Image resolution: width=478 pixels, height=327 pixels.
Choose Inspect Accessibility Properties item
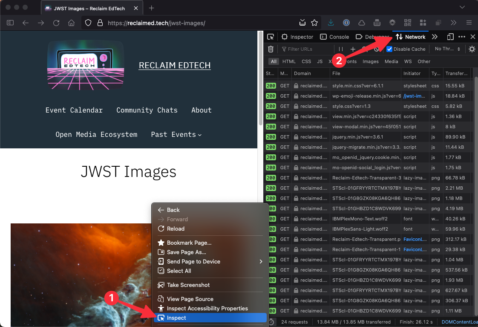(210, 308)
